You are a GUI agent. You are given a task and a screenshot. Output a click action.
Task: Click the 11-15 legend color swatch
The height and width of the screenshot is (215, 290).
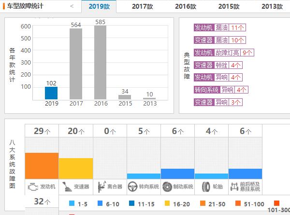point(131,203)
